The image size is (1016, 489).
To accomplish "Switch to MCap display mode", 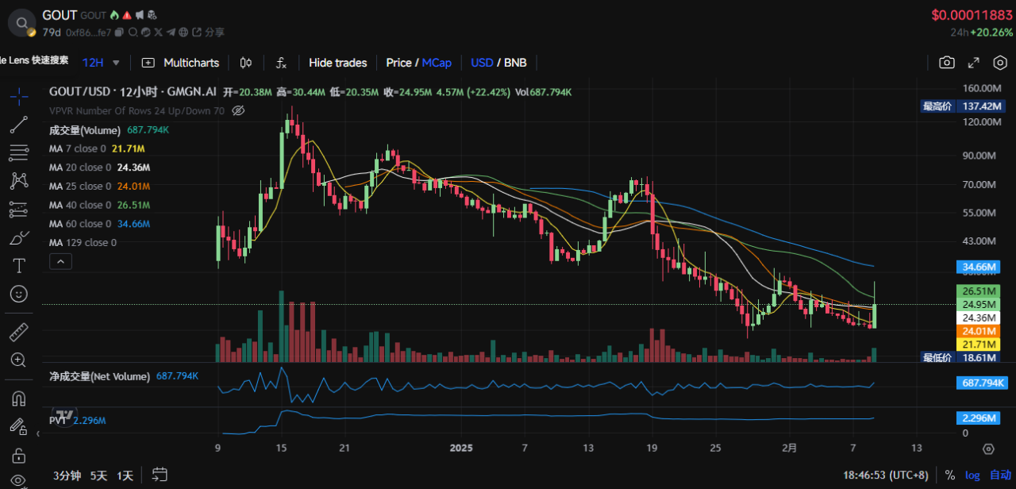I will coord(437,63).
